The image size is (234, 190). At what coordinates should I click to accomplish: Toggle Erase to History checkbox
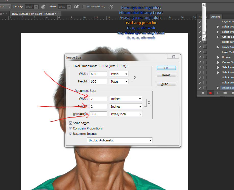(x=84, y=7)
